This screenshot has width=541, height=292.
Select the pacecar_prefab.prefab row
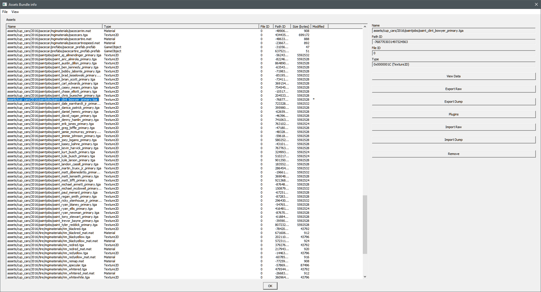click(184, 47)
